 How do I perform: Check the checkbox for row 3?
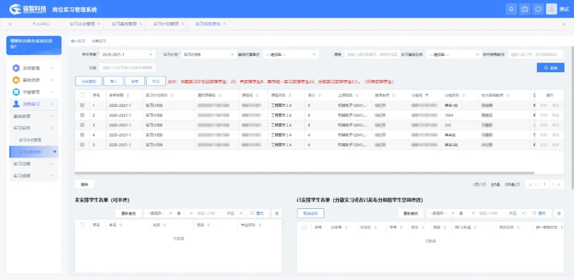coord(82,125)
